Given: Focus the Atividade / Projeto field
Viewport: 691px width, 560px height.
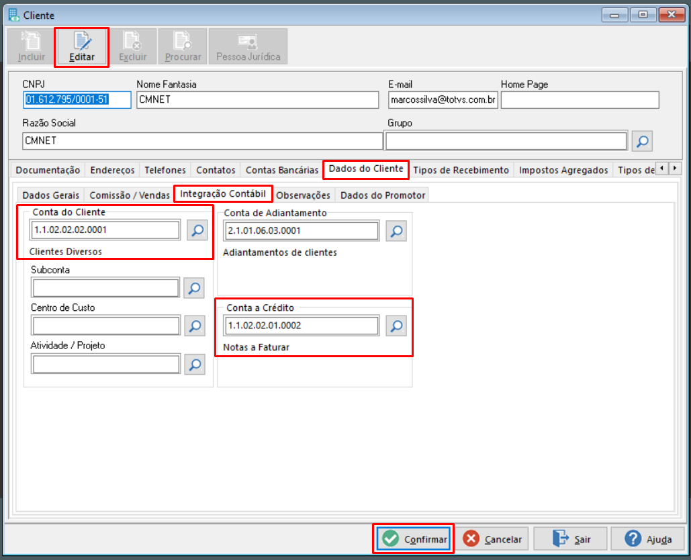Looking at the screenshot, I should [x=106, y=365].
